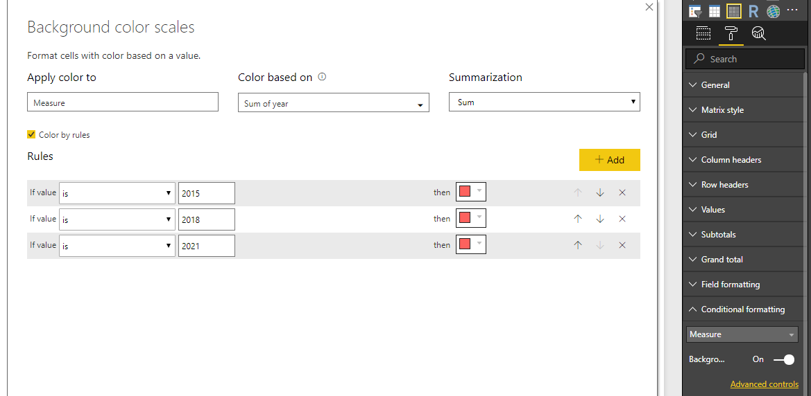Click the Apply color to Measure field
The height and width of the screenshot is (396, 811).
pos(123,102)
